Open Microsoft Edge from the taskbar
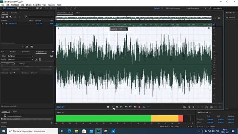This screenshot has height=134, width=238. [70, 131]
